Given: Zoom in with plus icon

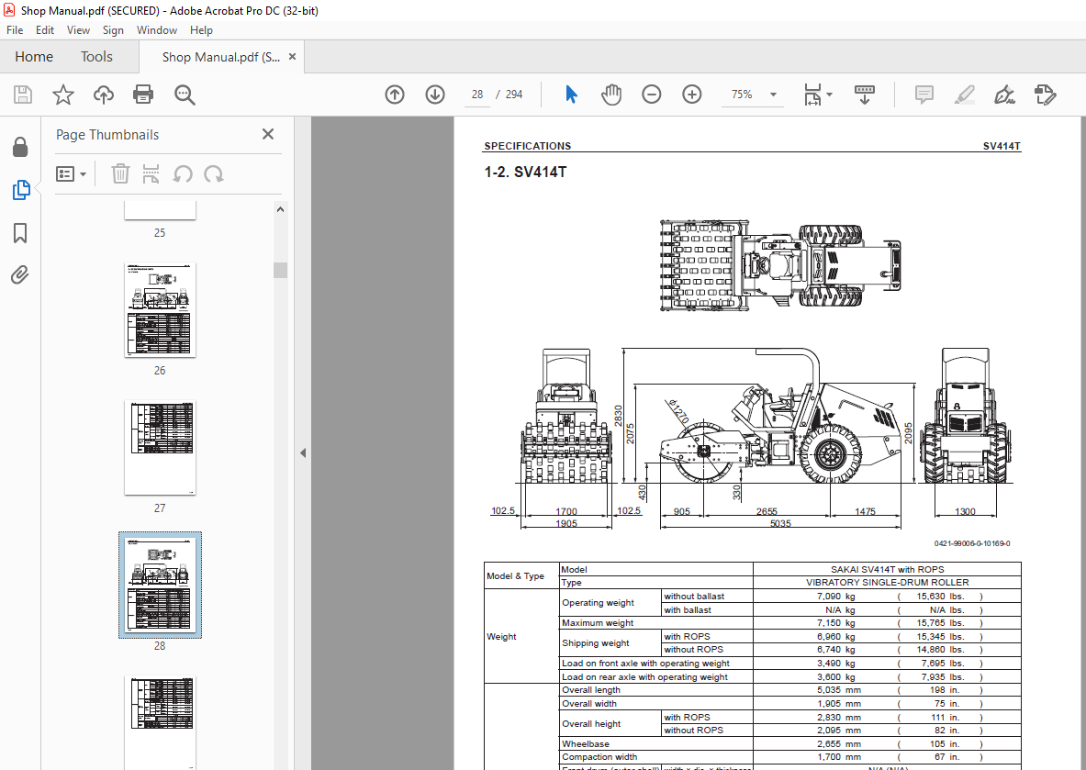Looking at the screenshot, I should point(692,95).
